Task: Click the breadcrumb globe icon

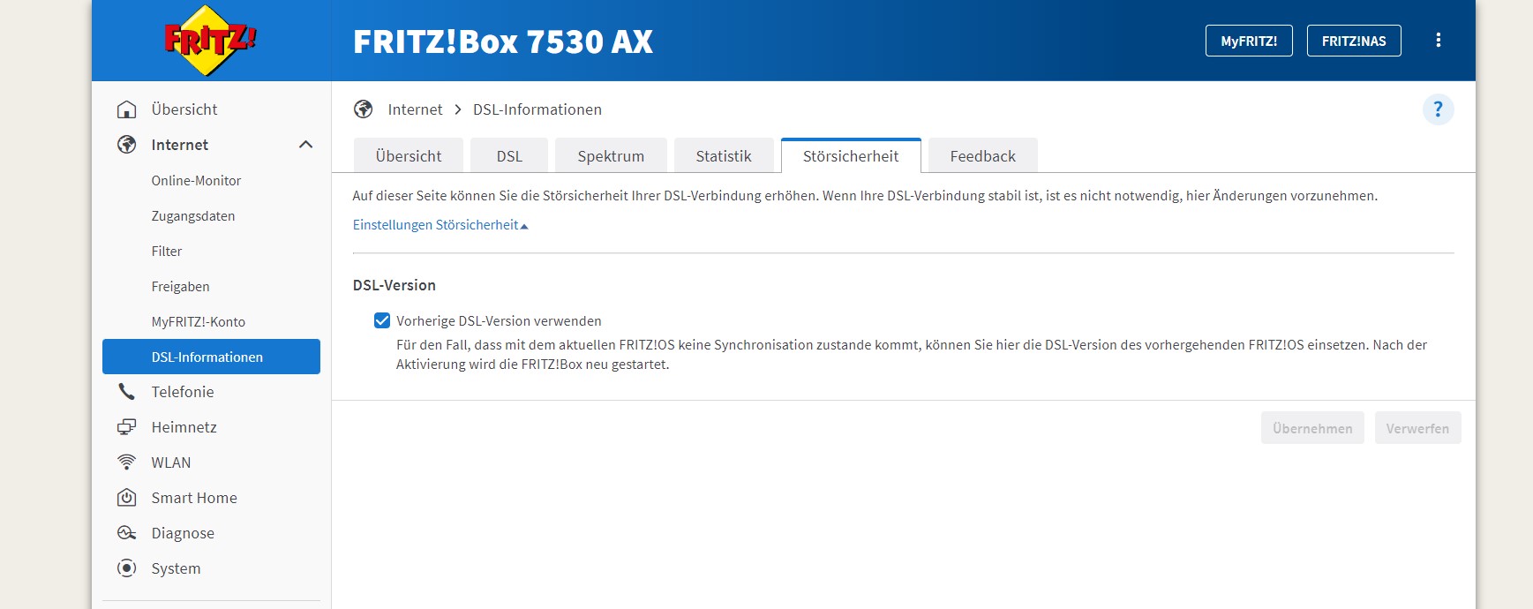Action: [364, 109]
